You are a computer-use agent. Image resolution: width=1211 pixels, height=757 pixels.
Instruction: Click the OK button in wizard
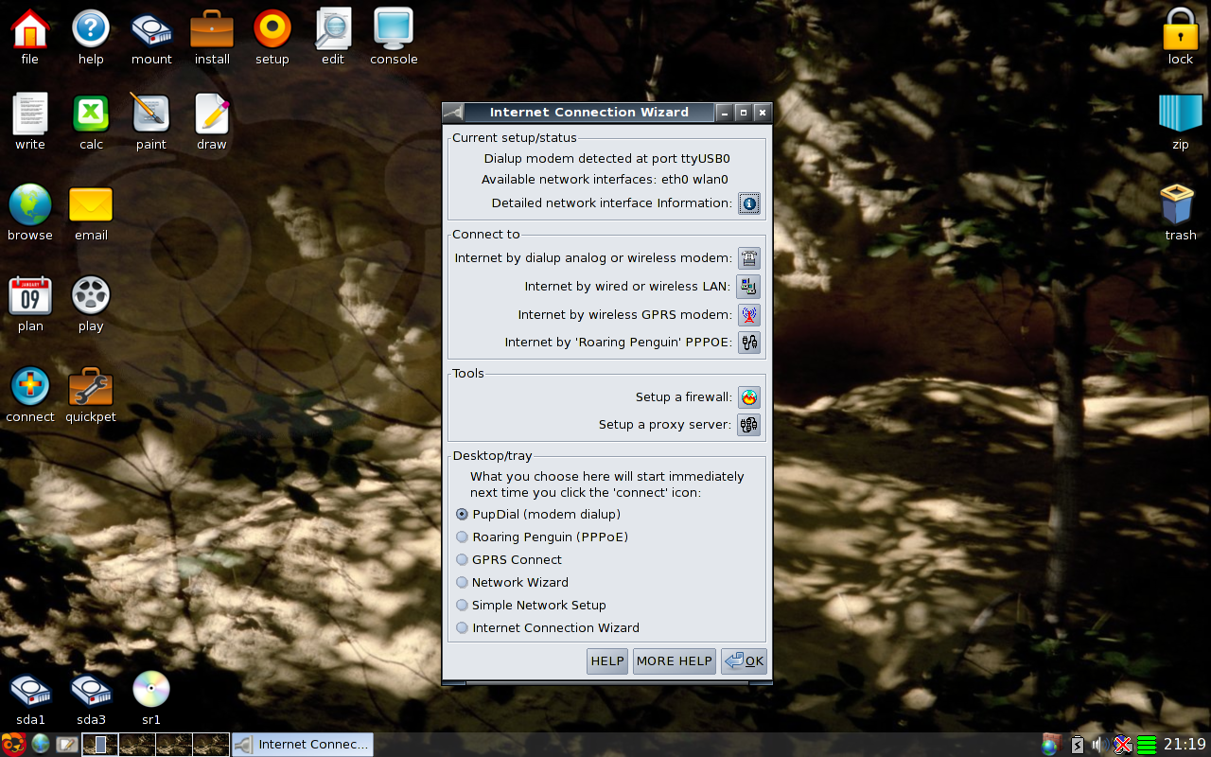pos(744,660)
